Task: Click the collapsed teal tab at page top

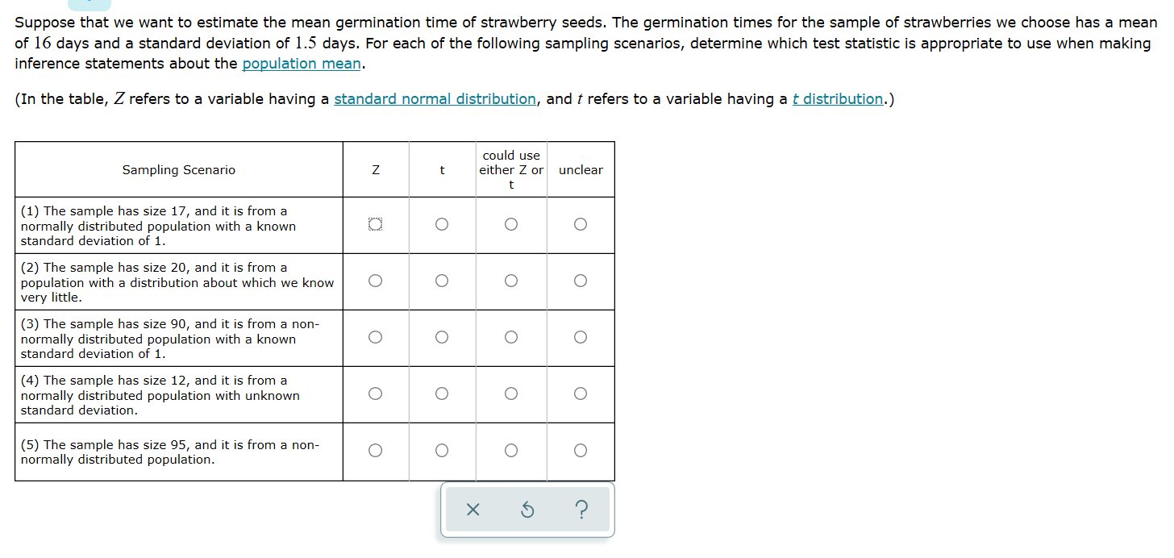Action: [89, 4]
